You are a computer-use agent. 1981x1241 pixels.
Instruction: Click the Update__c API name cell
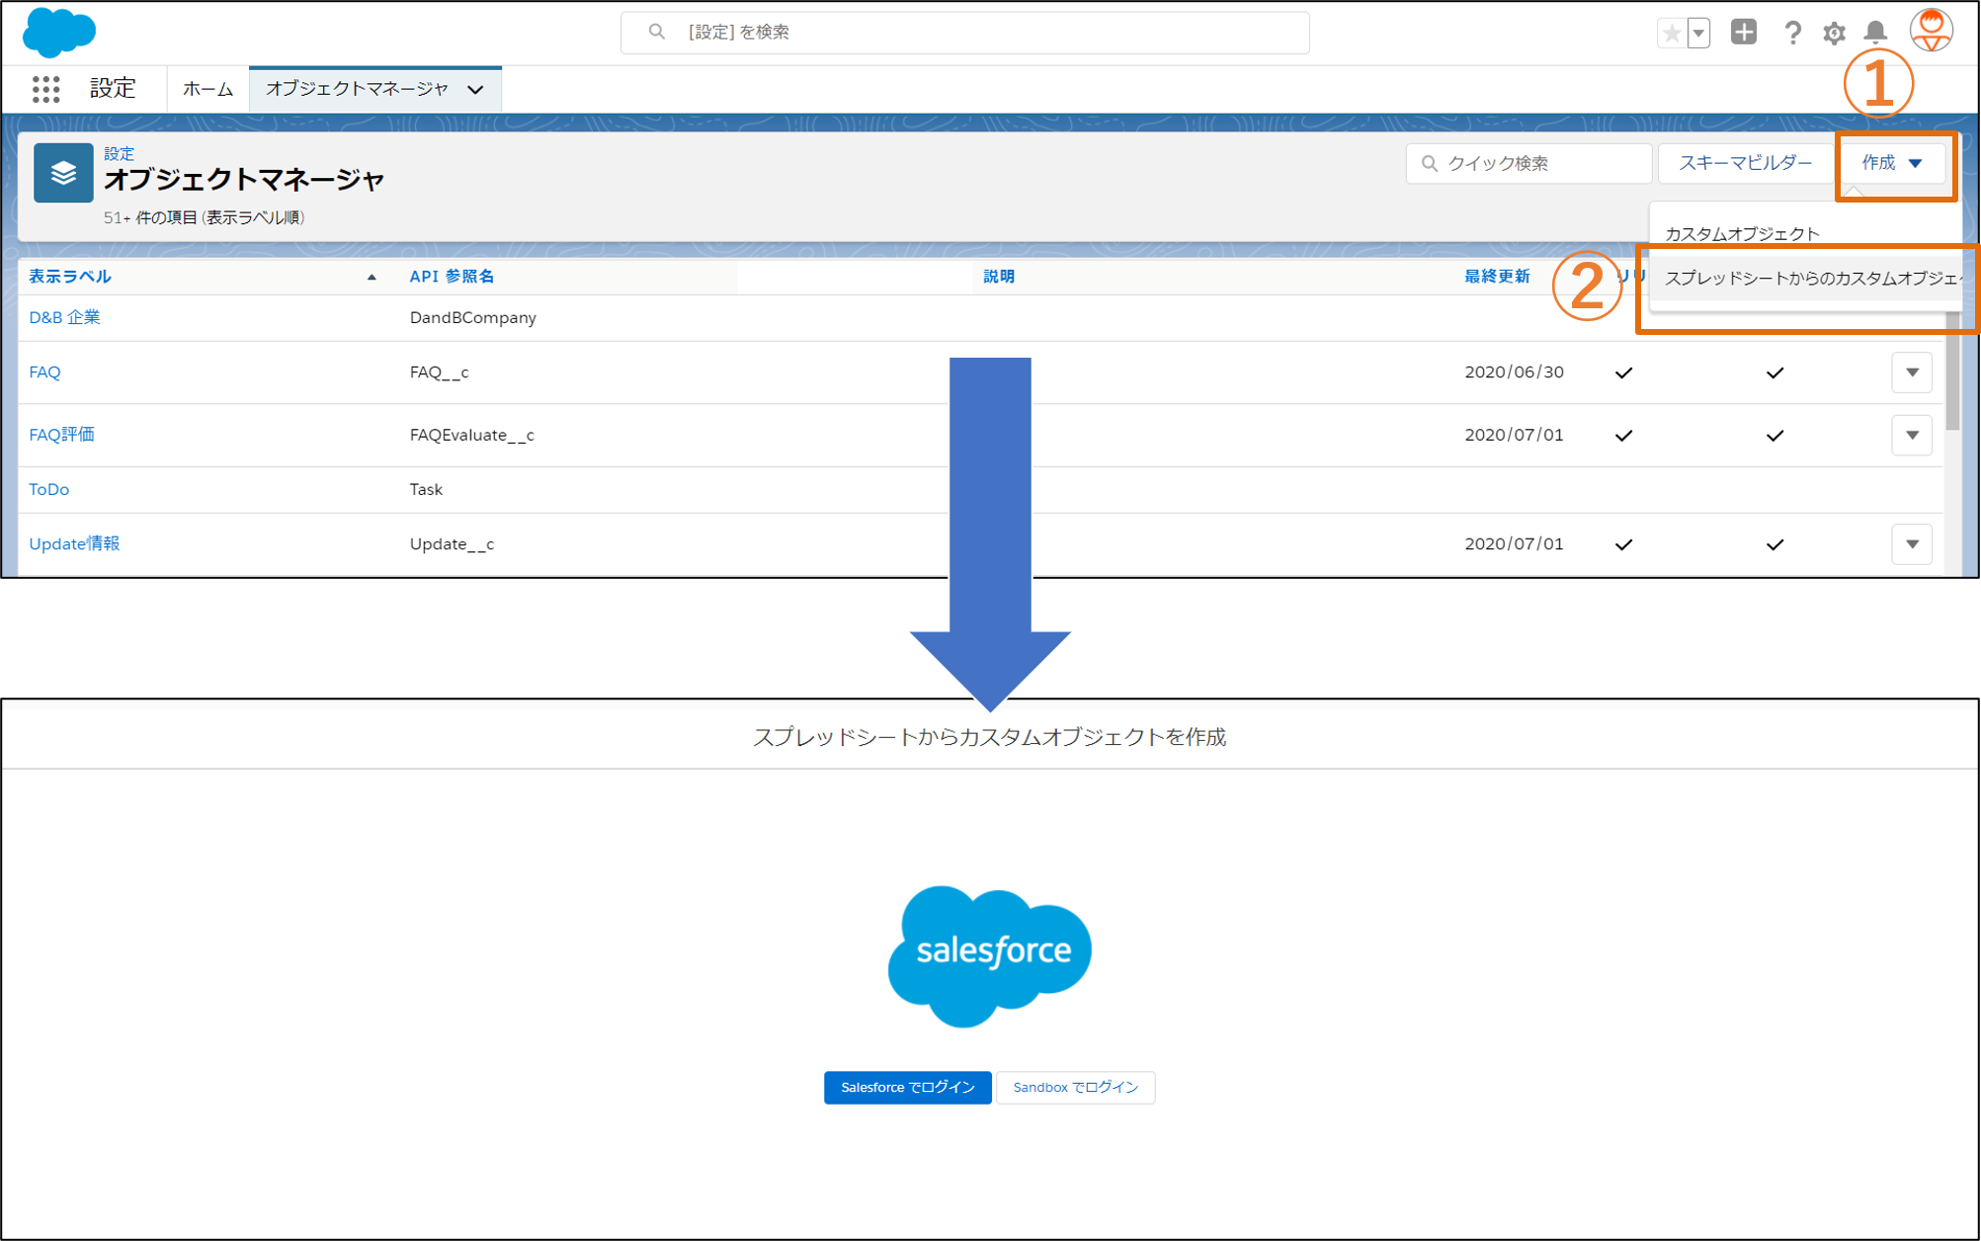[x=452, y=544]
